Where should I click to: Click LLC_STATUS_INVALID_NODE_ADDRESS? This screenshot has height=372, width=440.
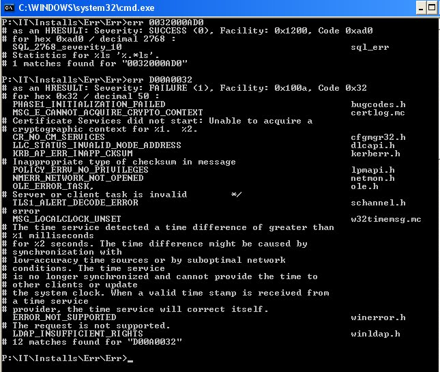click(x=97, y=145)
